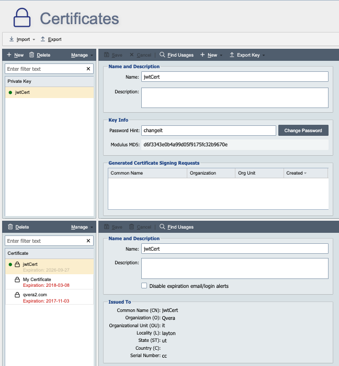Click the padlock icon beside jwtCert certificate

(x=17, y=264)
